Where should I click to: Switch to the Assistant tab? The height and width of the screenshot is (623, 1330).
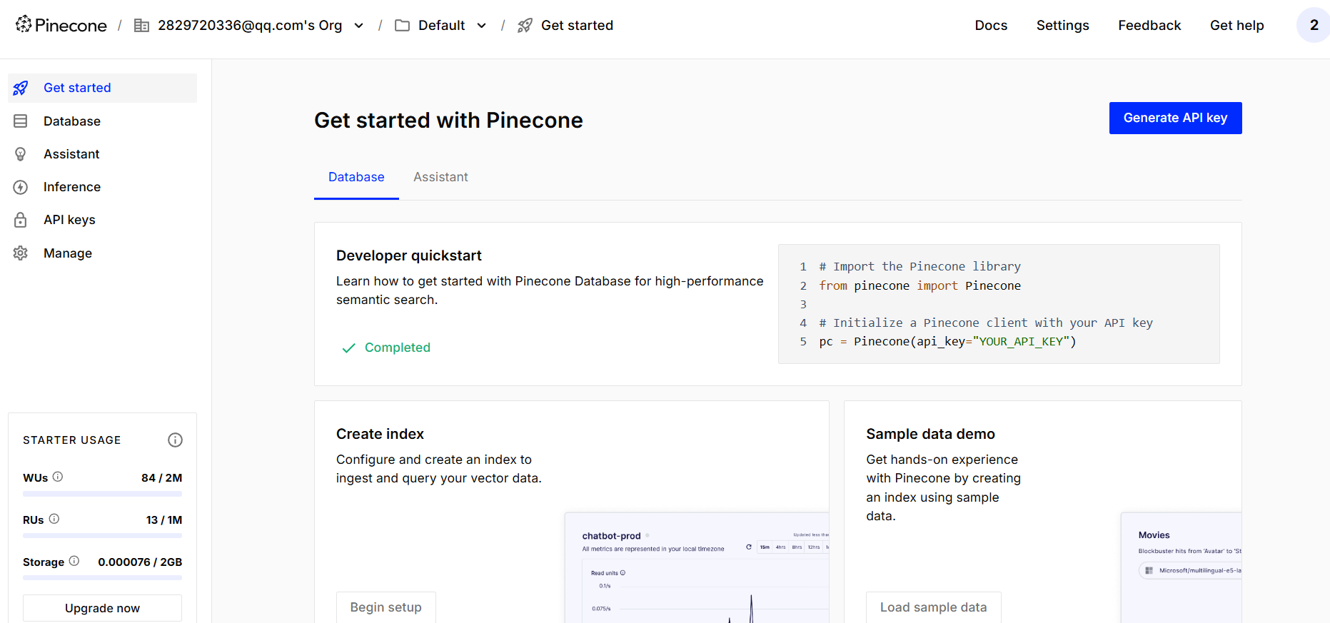coord(440,177)
